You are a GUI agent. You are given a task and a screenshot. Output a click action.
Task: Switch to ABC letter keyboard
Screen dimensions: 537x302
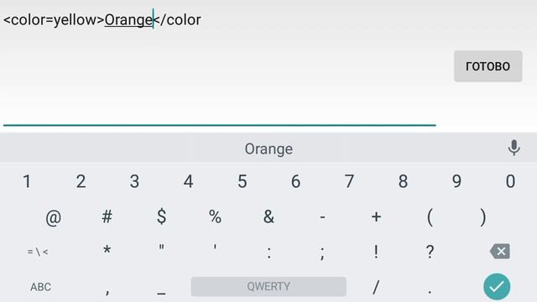[x=40, y=287]
